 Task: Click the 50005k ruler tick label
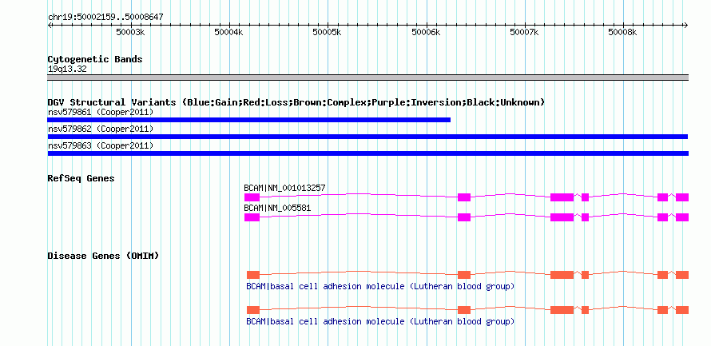click(x=327, y=32)
